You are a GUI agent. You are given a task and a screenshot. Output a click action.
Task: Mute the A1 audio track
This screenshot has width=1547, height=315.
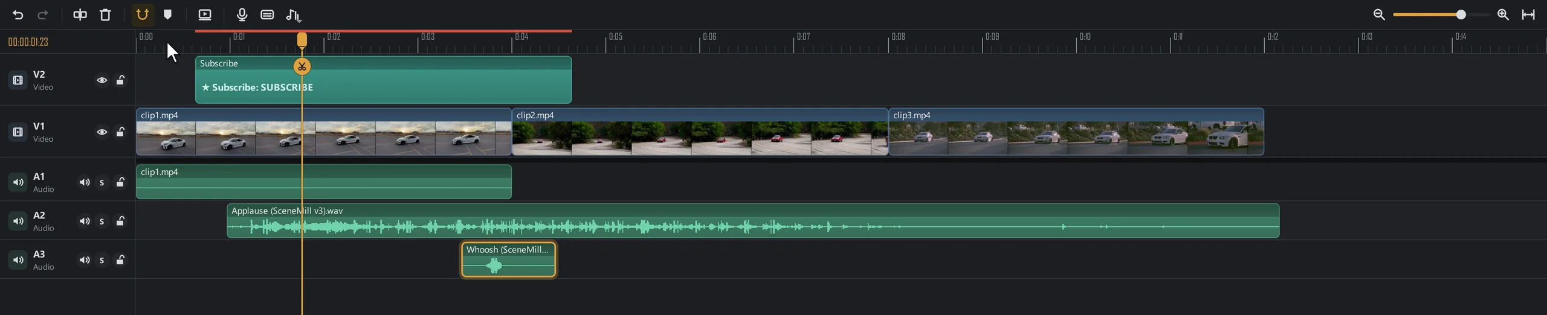(x=85, y=182)
